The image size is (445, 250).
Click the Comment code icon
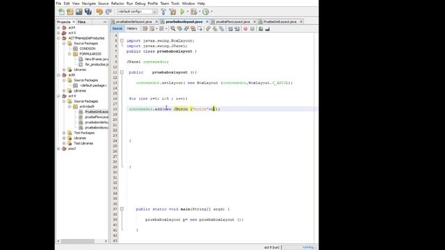pyautogui.click(x=261, y=28)
